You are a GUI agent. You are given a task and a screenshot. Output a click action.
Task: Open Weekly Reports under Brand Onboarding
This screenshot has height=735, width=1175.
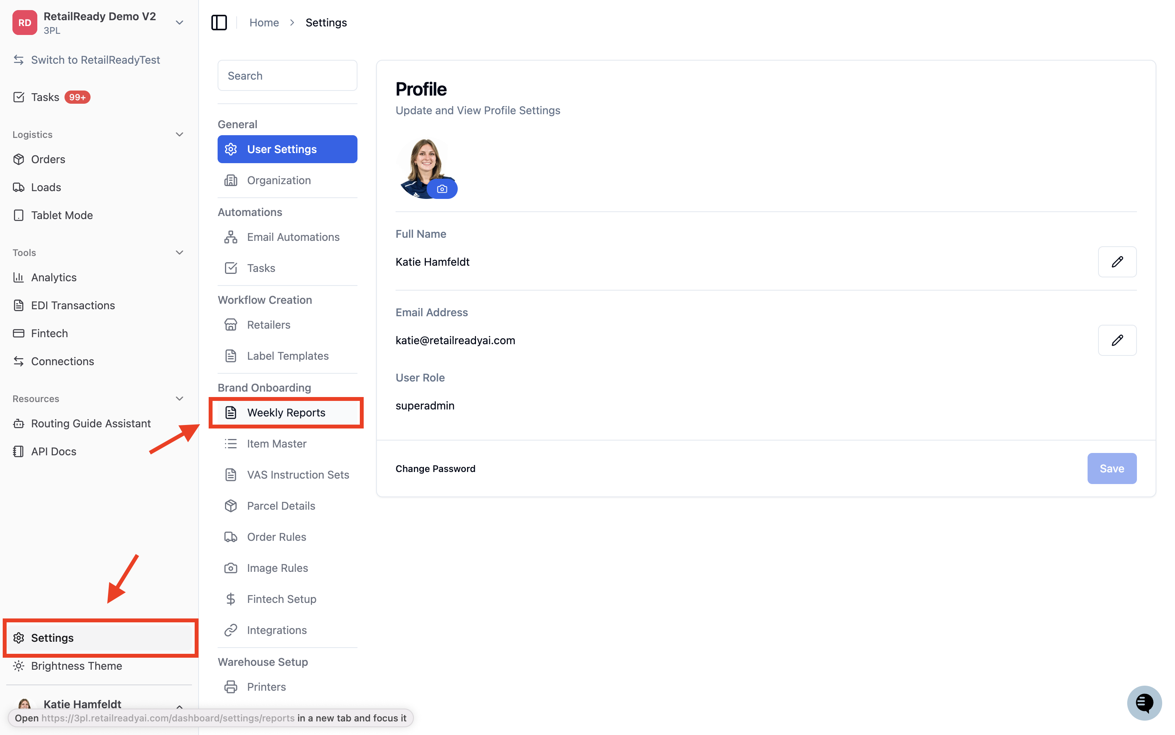(x=287, y=413)
